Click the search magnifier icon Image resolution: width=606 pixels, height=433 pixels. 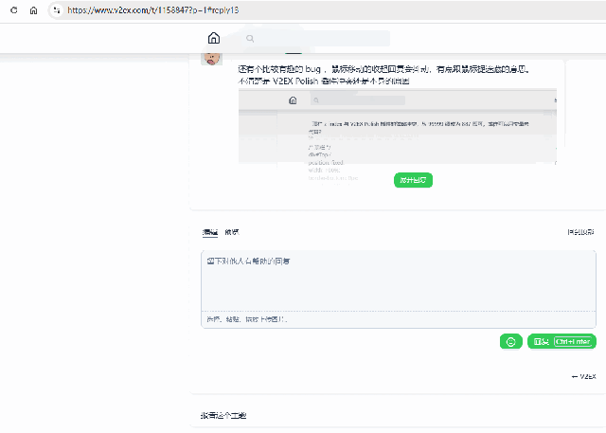click(250, 39)
